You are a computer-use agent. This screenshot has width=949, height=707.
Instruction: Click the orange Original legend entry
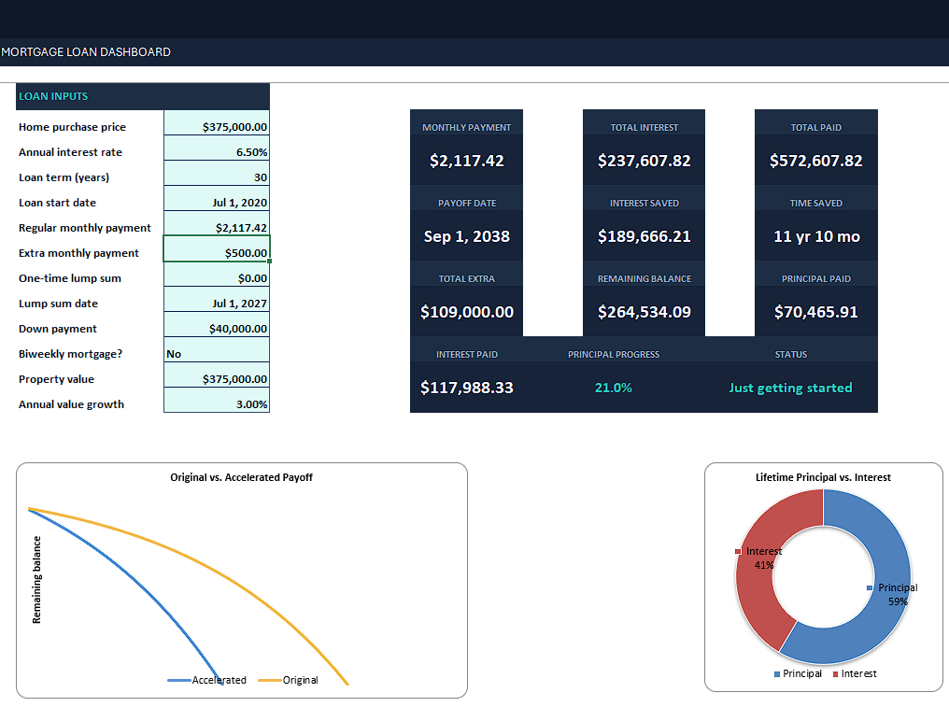point(288,680)
